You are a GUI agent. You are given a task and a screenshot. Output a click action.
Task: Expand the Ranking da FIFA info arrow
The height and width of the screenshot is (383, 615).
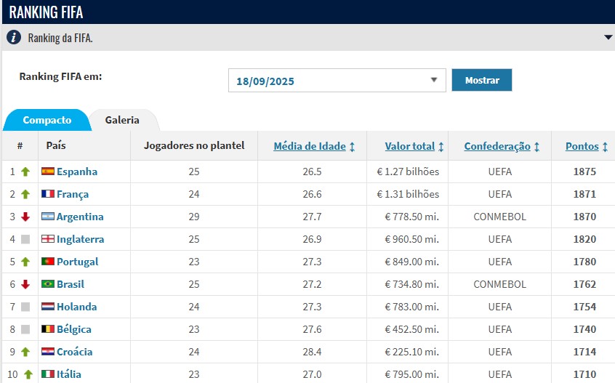[608, 38]
